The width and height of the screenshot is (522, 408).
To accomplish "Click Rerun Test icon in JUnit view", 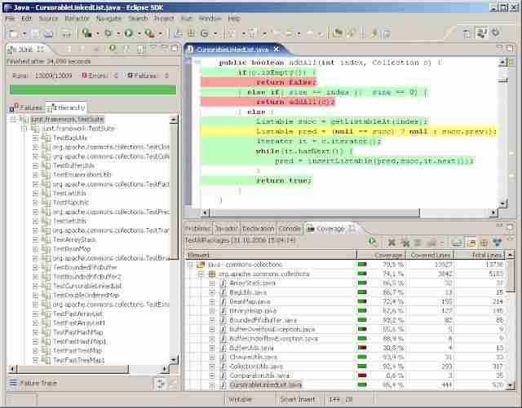I will click(113, 49).
